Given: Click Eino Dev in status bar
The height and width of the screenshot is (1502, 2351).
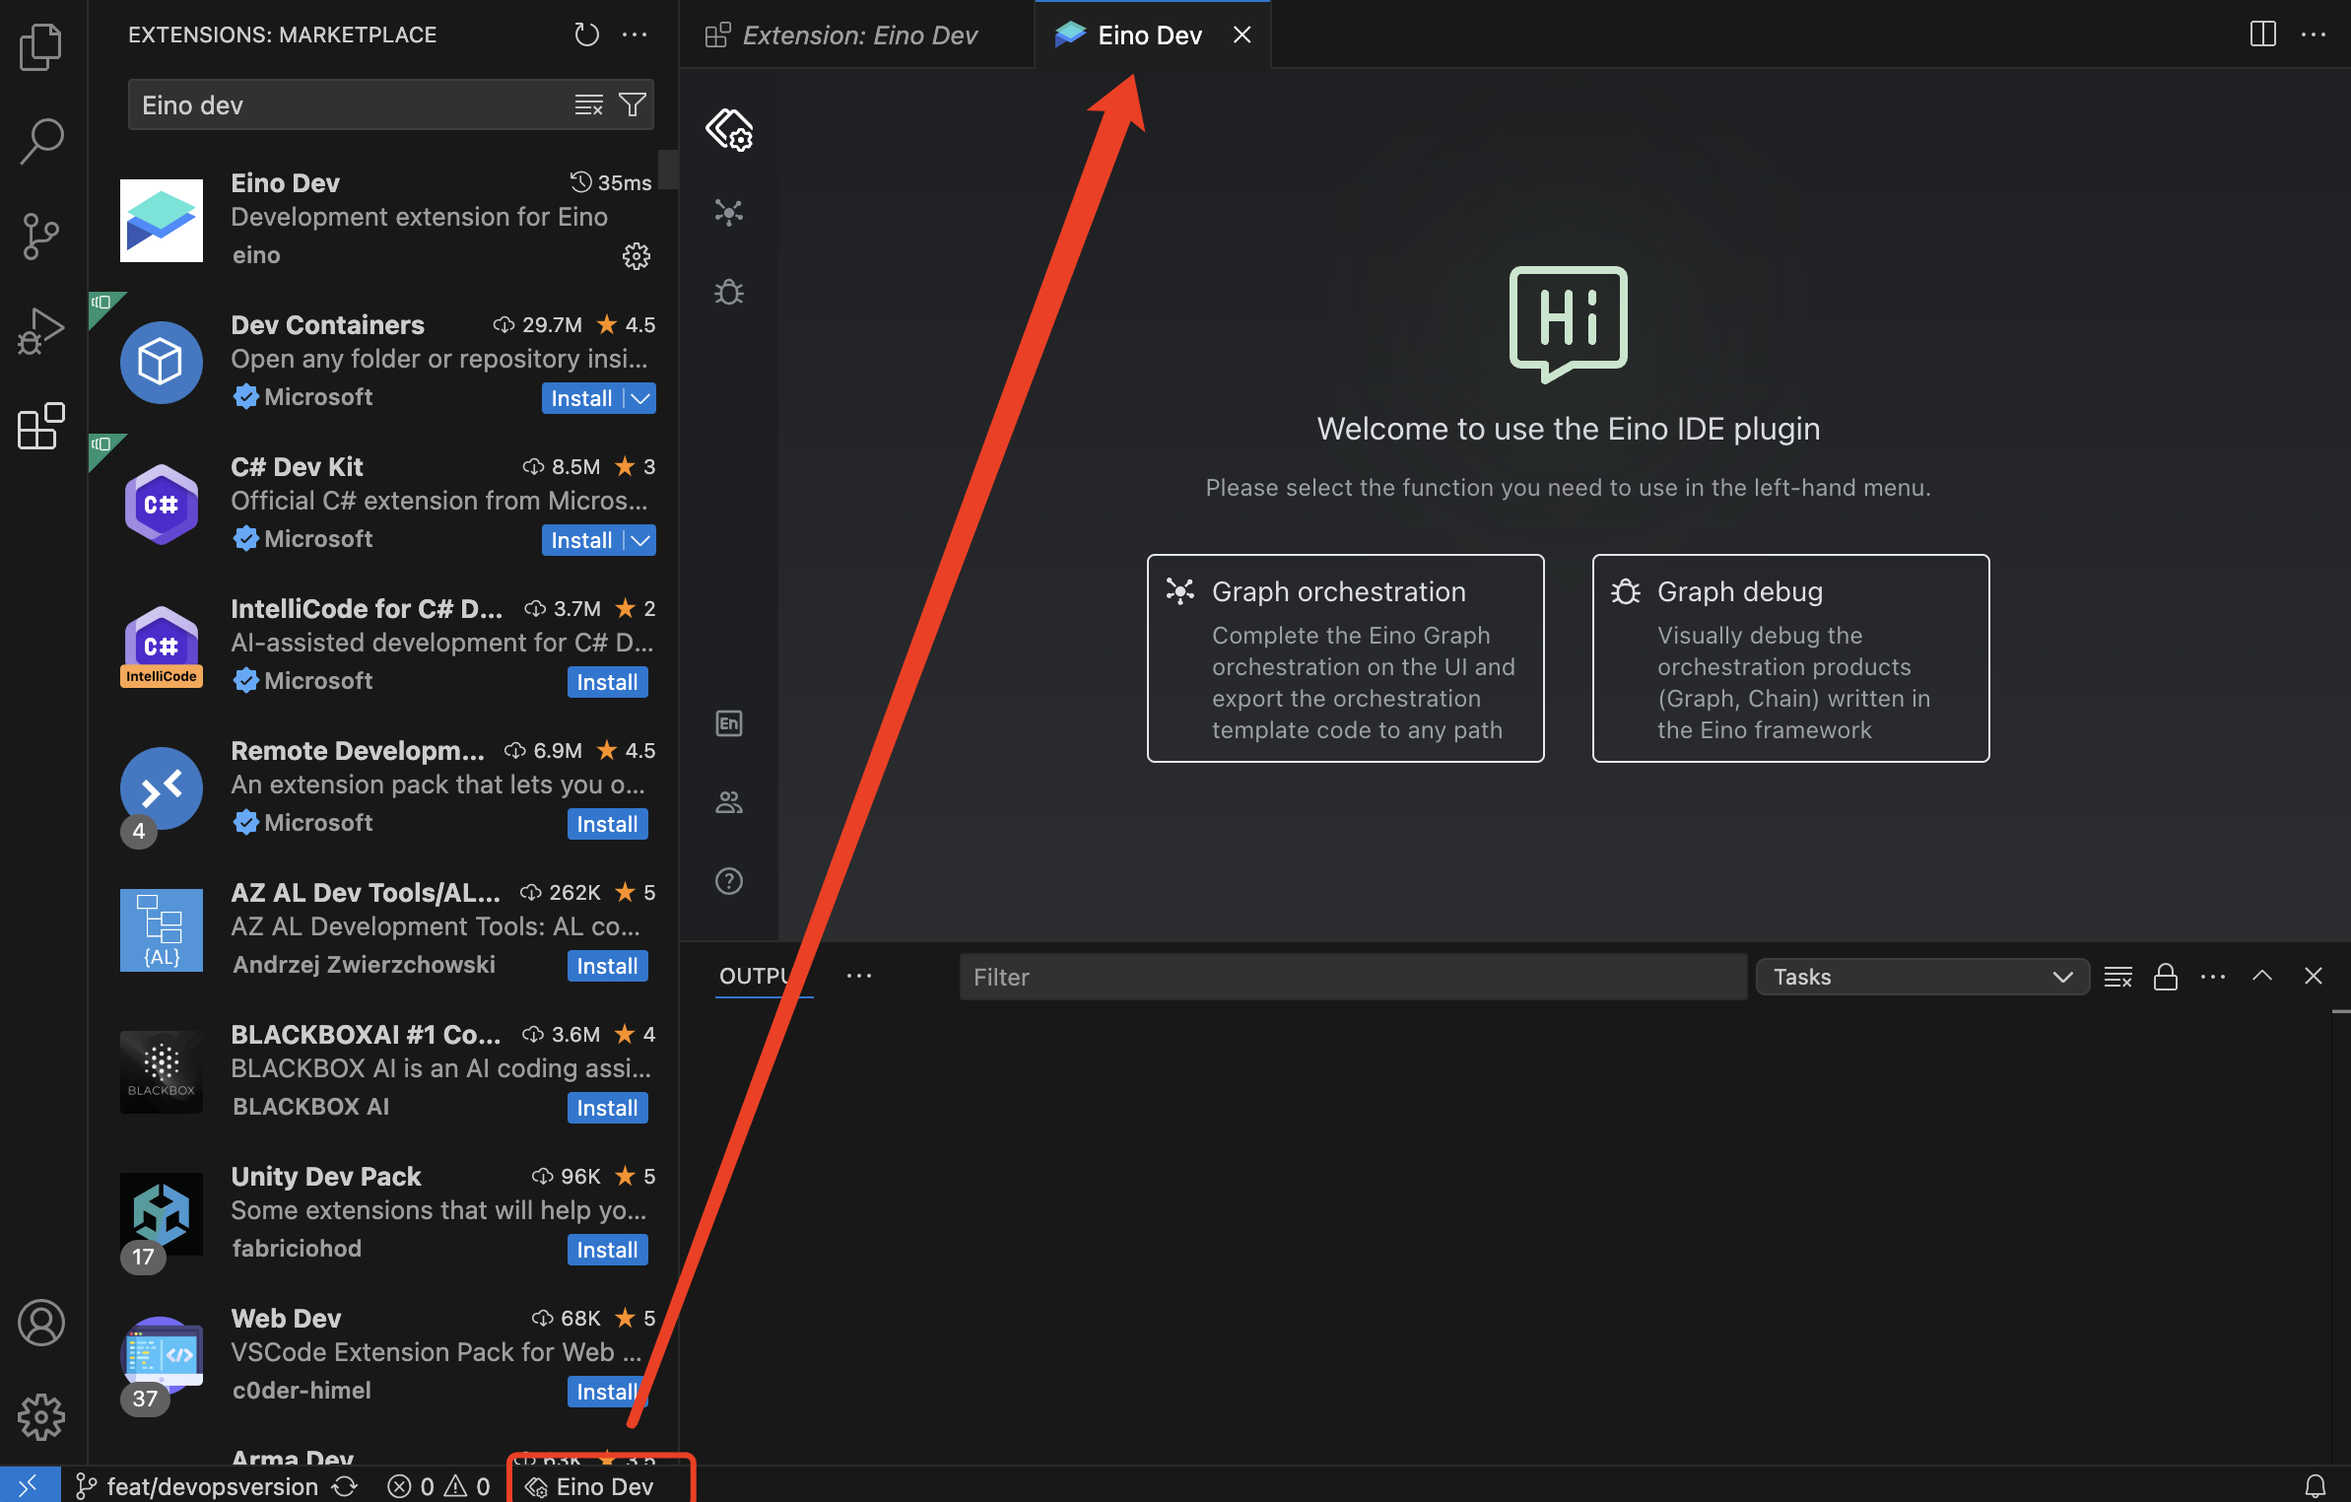Looking at the screenshot, I should point(591,1486).
